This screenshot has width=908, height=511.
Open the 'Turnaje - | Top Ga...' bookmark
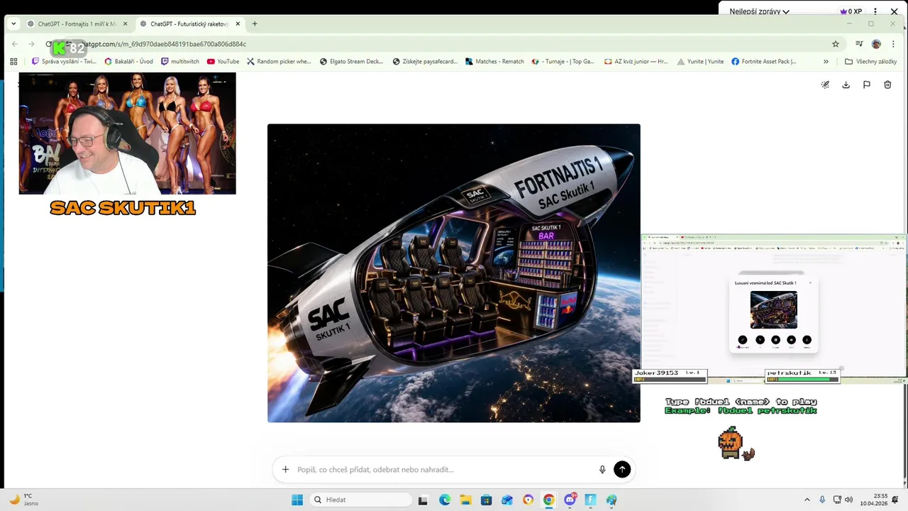pyautogui.click(x=563, y=62)
